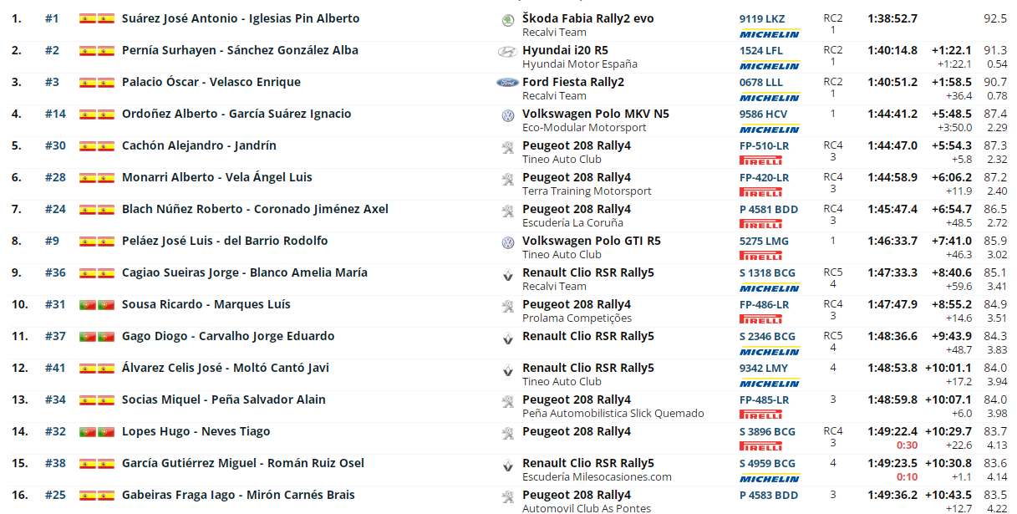
Task: Click the team name Hyundai Motor España
Action: 580,64
